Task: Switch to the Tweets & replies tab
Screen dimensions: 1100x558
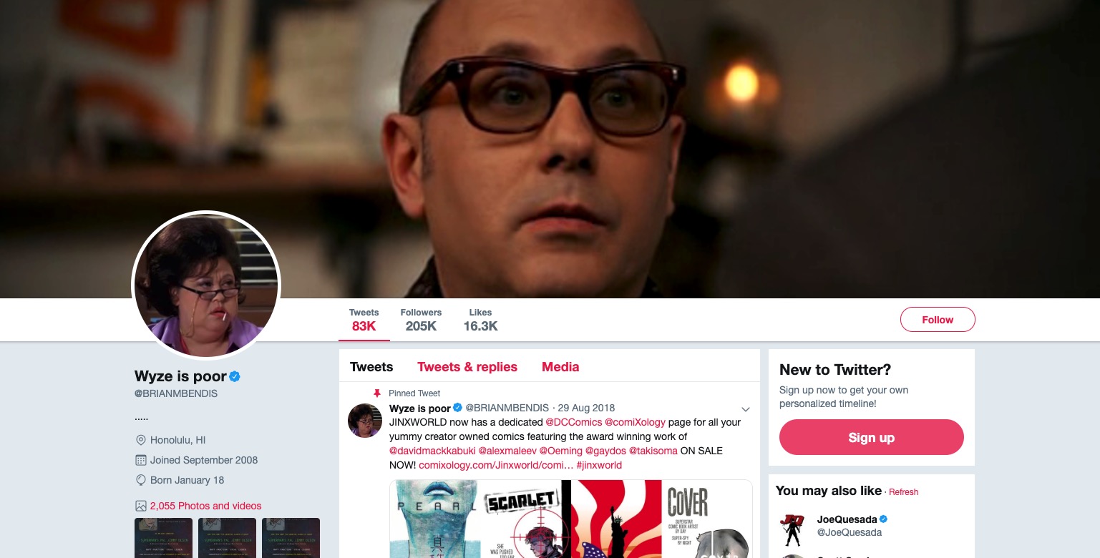Action: click(467, 367)
